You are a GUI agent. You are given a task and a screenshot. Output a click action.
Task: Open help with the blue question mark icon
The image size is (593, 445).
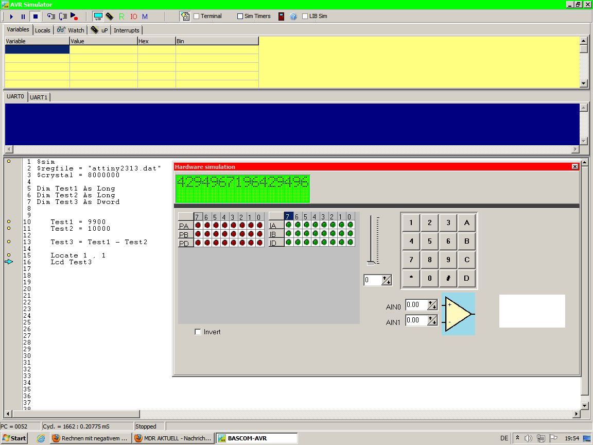(293, 16)
